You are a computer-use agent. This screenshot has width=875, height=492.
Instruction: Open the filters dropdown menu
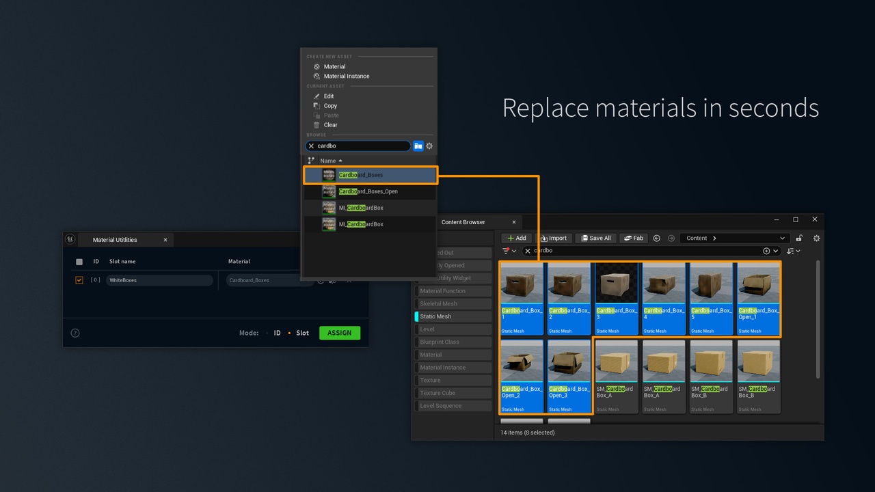[x=510, y=251]
